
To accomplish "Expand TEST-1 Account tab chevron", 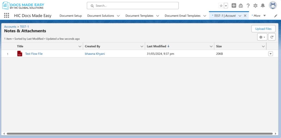I will (240, 16).
